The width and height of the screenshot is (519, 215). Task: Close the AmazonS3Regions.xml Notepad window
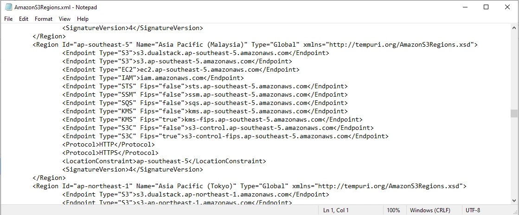(507, 7)
